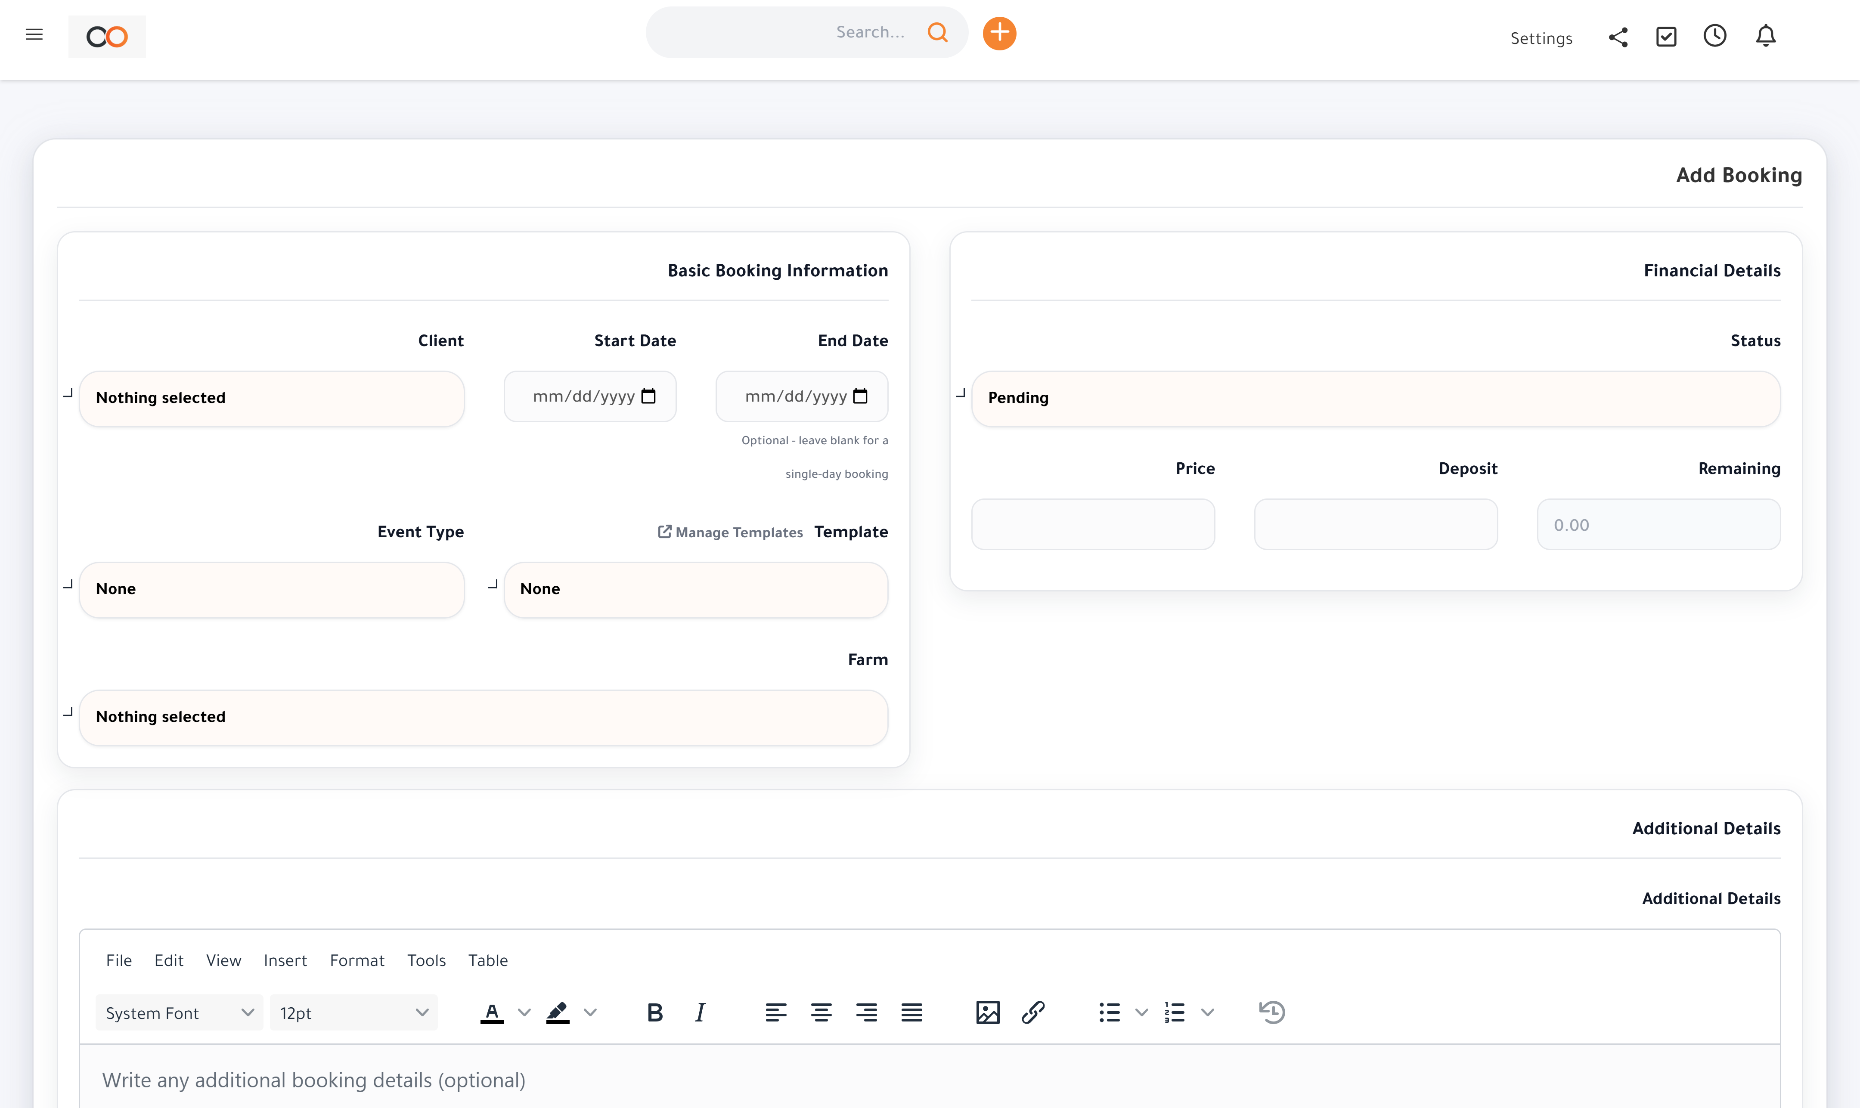
Task: Toggle italic formatting
Action: pos(700,1012)
